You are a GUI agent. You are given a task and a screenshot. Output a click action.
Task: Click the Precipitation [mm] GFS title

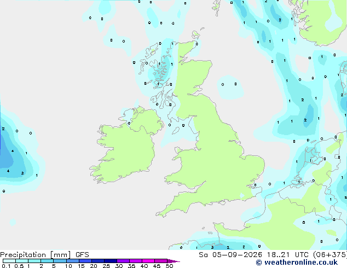pyautogui.click(x=44, y=255)
